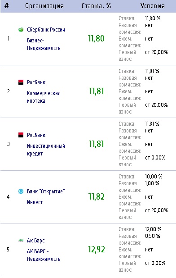Sort by the Ставка, % column header

tap(96, 6)
